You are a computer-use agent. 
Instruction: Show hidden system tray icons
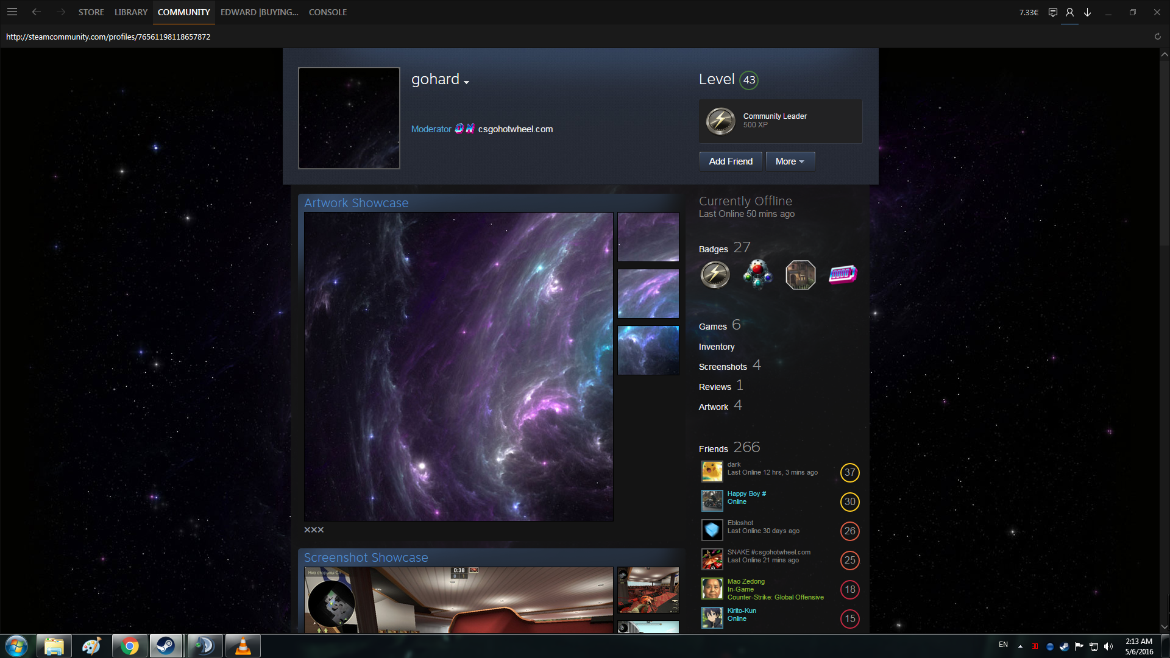[x=1020, y=646]
